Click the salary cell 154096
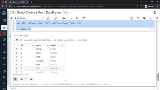The height and width of the screenshot is (90, 160). click(x=57, y=53)
